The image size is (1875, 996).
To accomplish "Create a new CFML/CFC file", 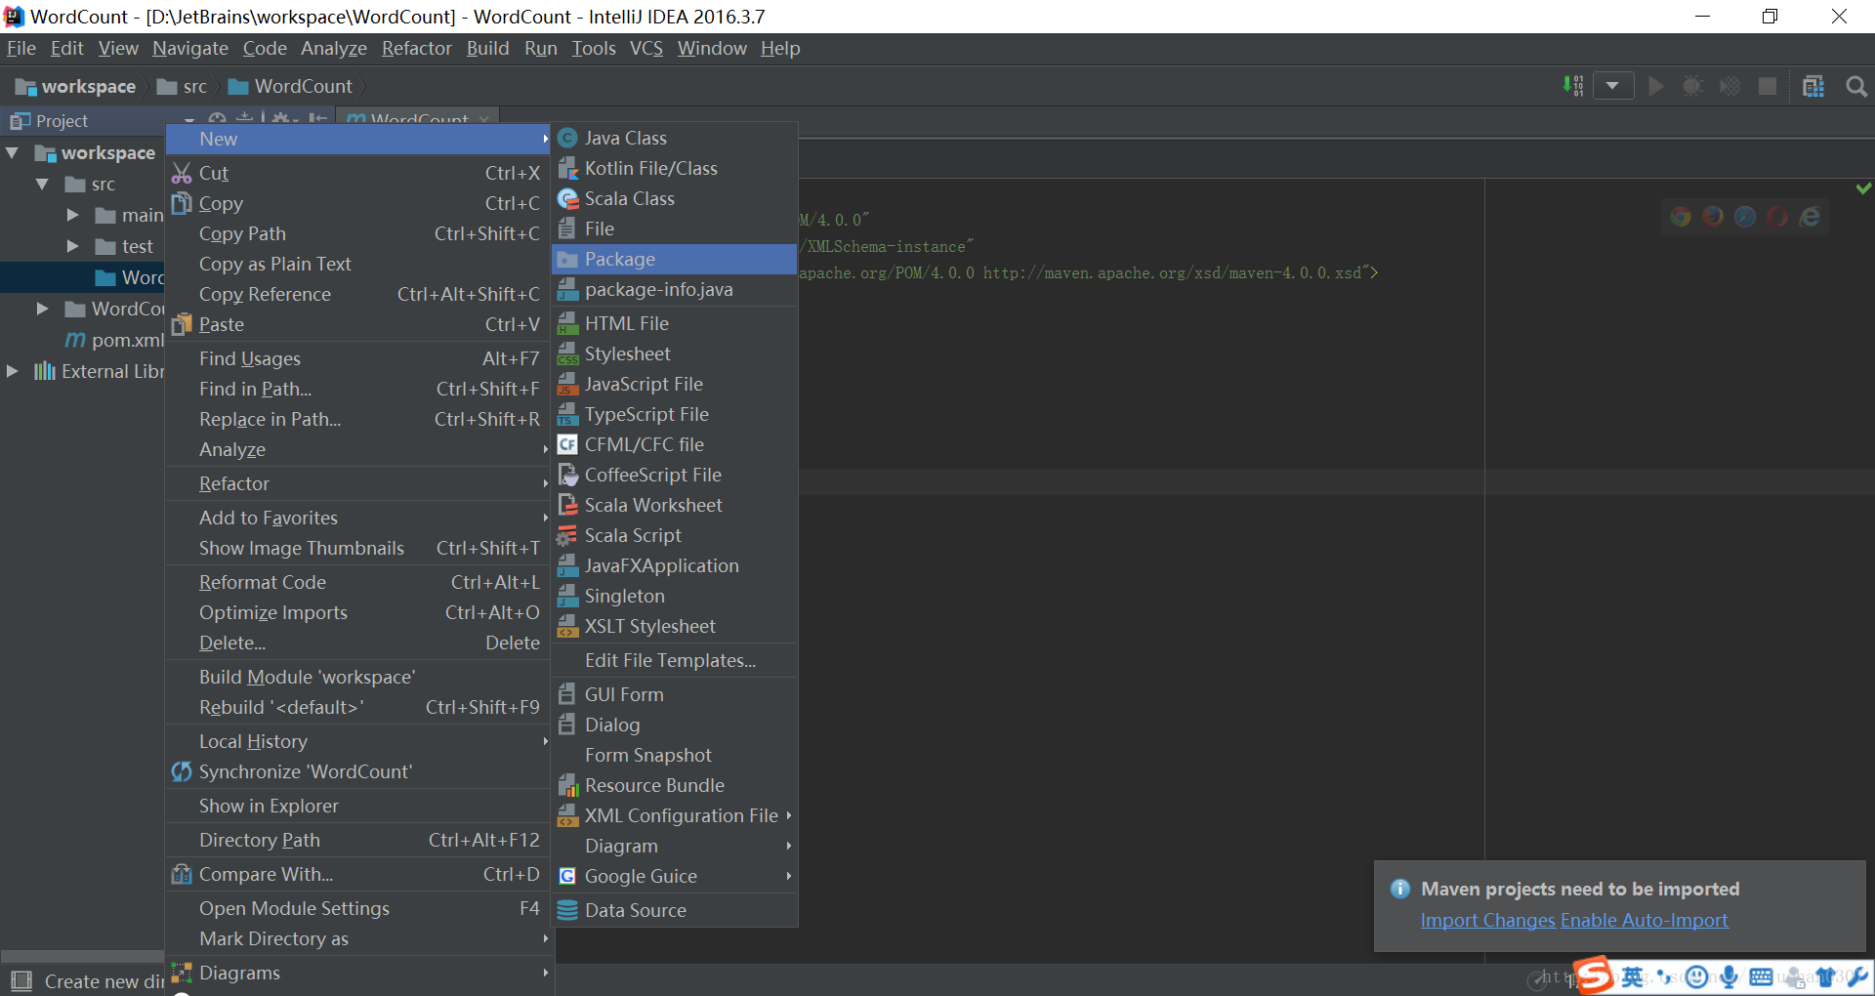I will [675, 445].
